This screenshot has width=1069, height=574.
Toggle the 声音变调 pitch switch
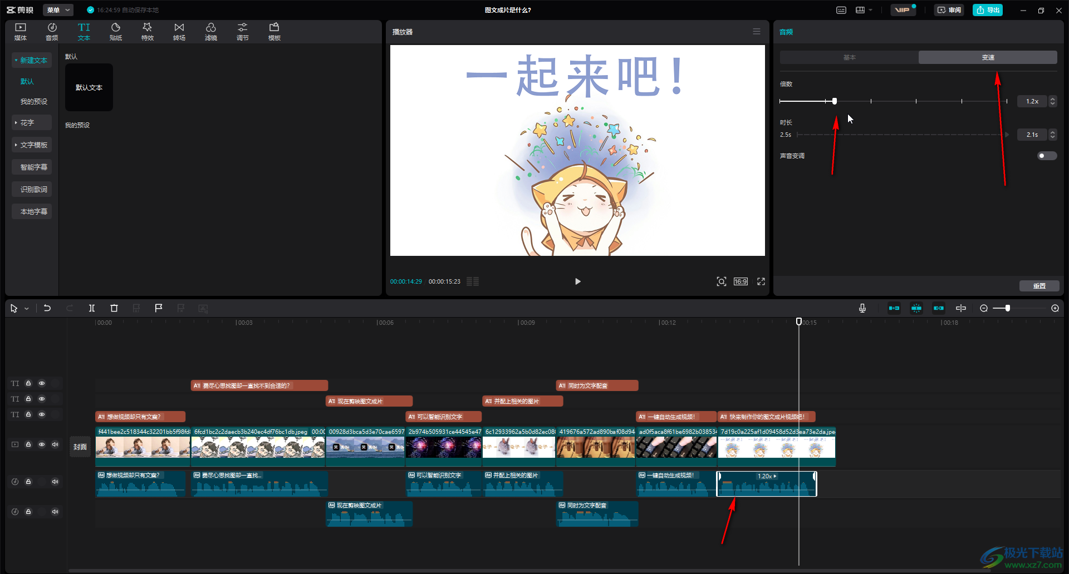click(1047, 156)
